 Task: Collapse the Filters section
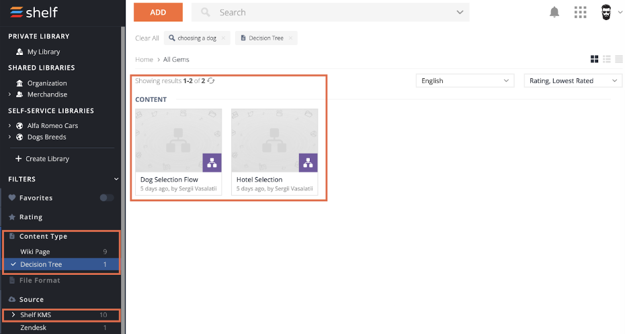[116, 179]
